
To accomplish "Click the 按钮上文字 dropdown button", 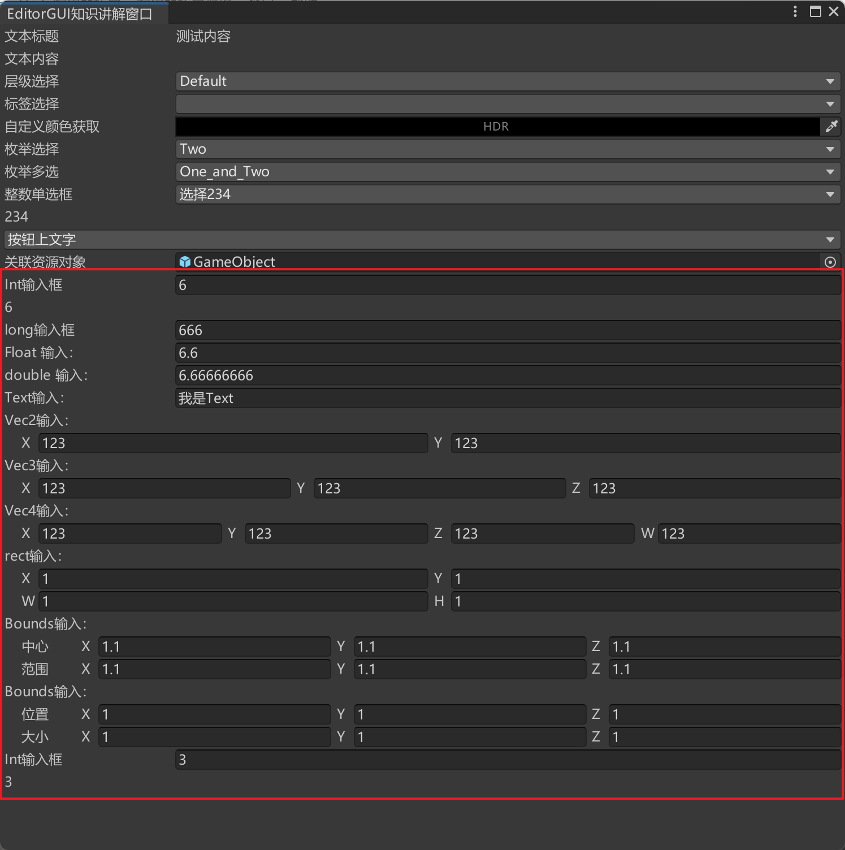I will pyautogui.click(x=422, y=240).
